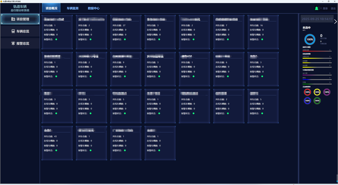Click the user avatar icon beside 登录
Screen dimensions: 338x185
tap(321, 8)
